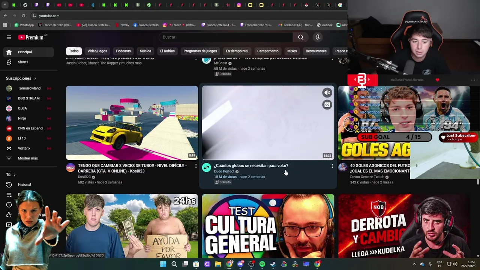Select the Podcasts filter chip
Screen dimensions: 480x270
[123, 51]
